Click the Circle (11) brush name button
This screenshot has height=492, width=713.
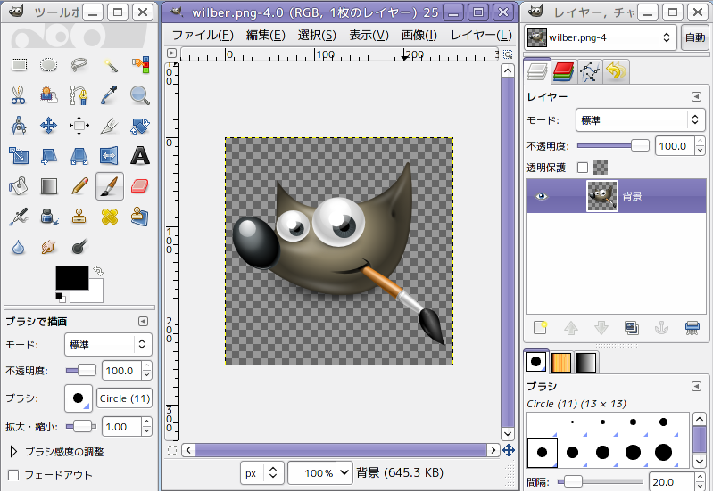124,398
